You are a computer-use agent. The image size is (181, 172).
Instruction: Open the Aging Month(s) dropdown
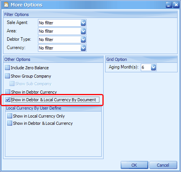153,67
